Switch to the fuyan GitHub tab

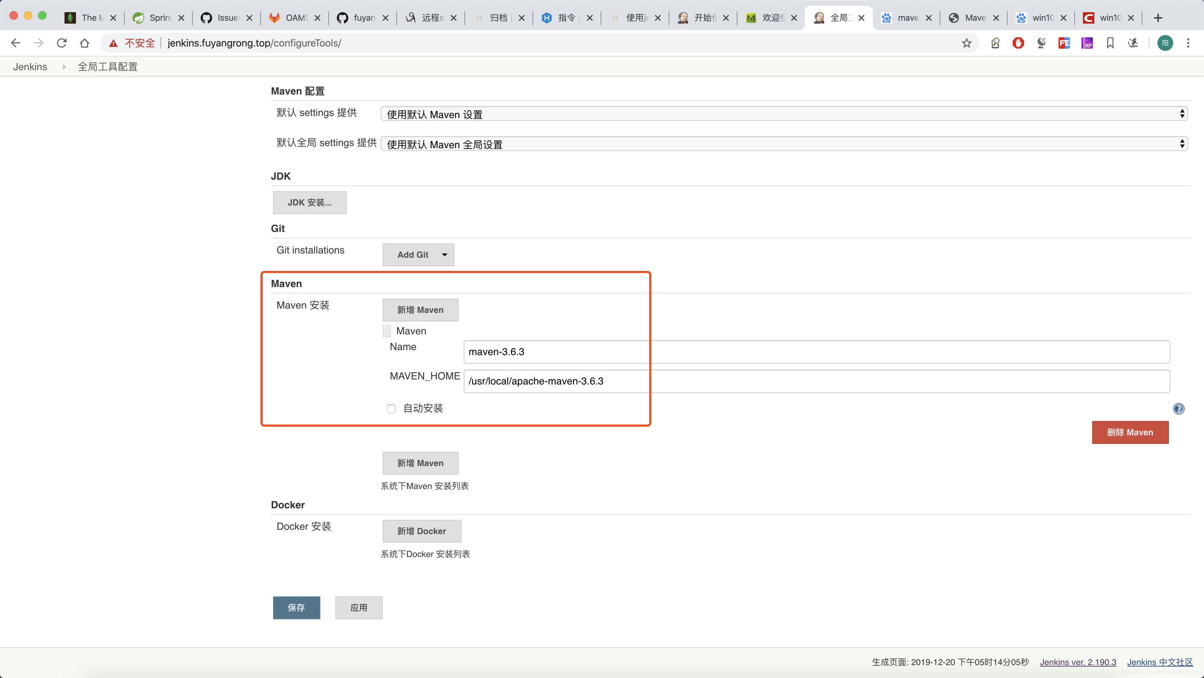pos(363,18)
